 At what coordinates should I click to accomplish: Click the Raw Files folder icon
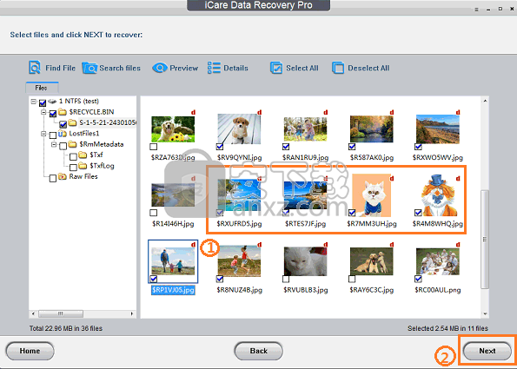[x=63, y=176]
